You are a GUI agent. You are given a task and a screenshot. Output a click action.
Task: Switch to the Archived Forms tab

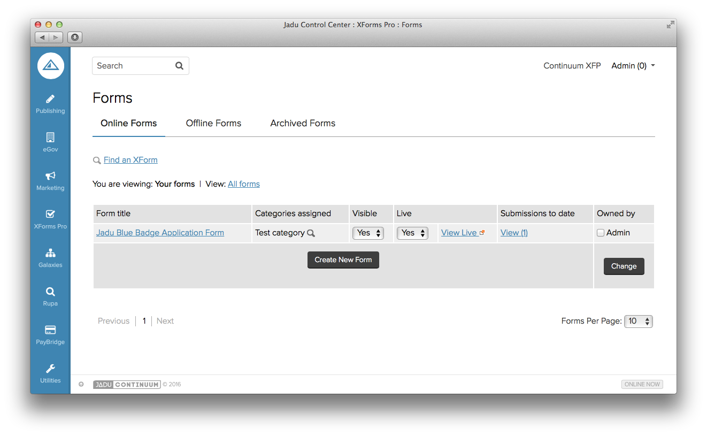[303, 123]
